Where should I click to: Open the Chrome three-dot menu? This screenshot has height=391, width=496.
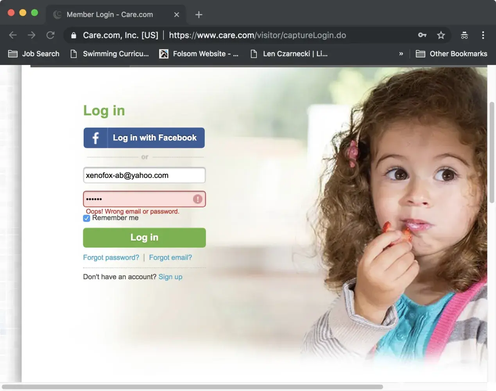tap(483, 35)
